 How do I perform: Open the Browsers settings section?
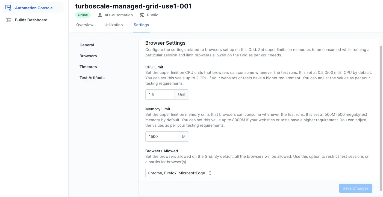coord(88,56)
